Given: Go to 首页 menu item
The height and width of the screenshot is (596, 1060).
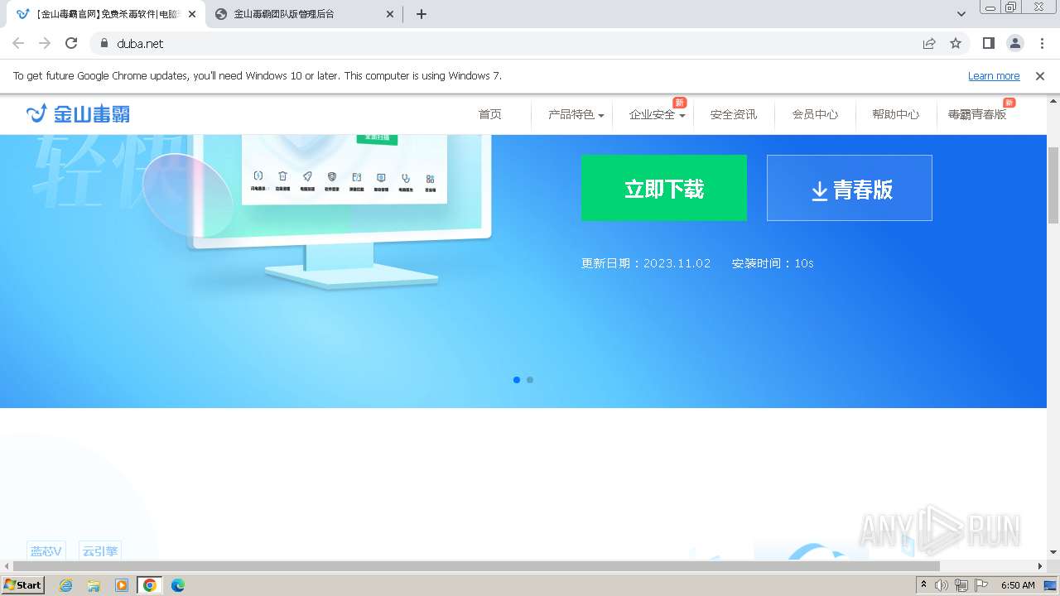Looking at the screenshot, I should pyautogui.click(x=490, y=114).
